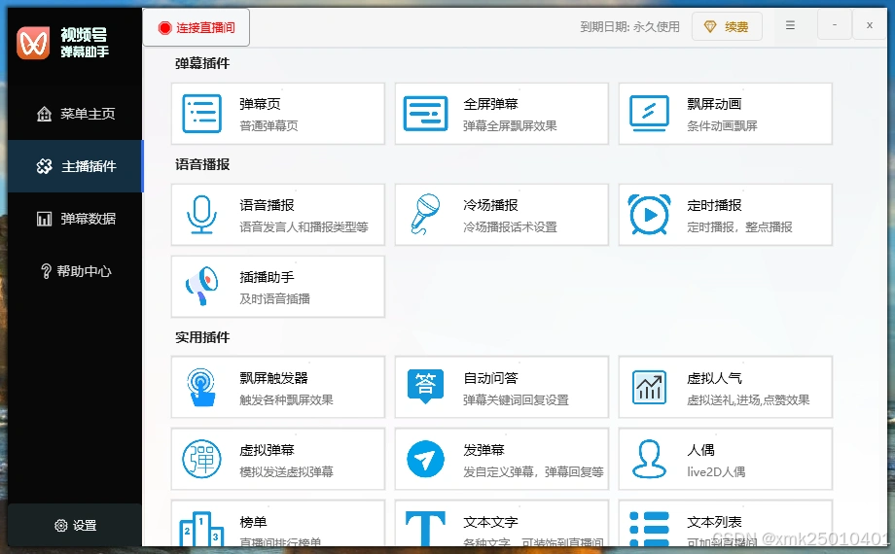
Task: Select 主播插件 sidebar item
Action: [75, 166]
